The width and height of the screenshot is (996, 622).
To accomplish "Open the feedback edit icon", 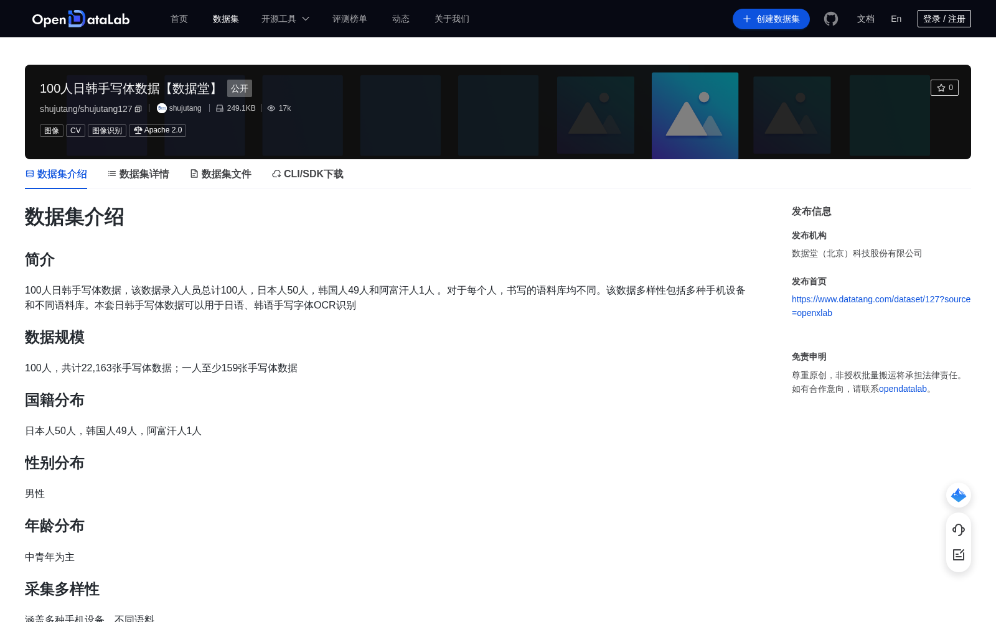I will [959, 555].
